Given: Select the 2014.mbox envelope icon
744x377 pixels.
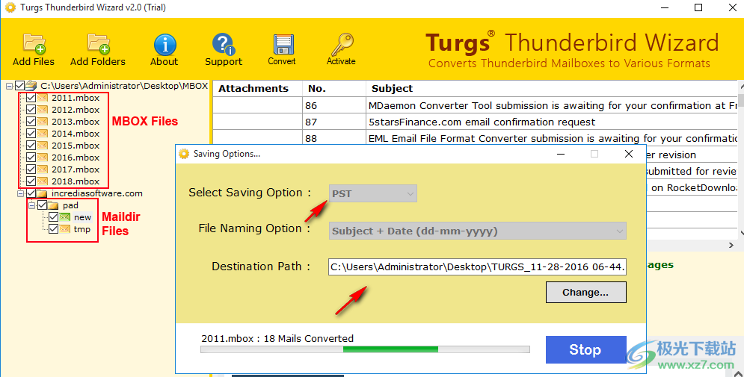Looking at the screenshot, I should tap(42, 134).
